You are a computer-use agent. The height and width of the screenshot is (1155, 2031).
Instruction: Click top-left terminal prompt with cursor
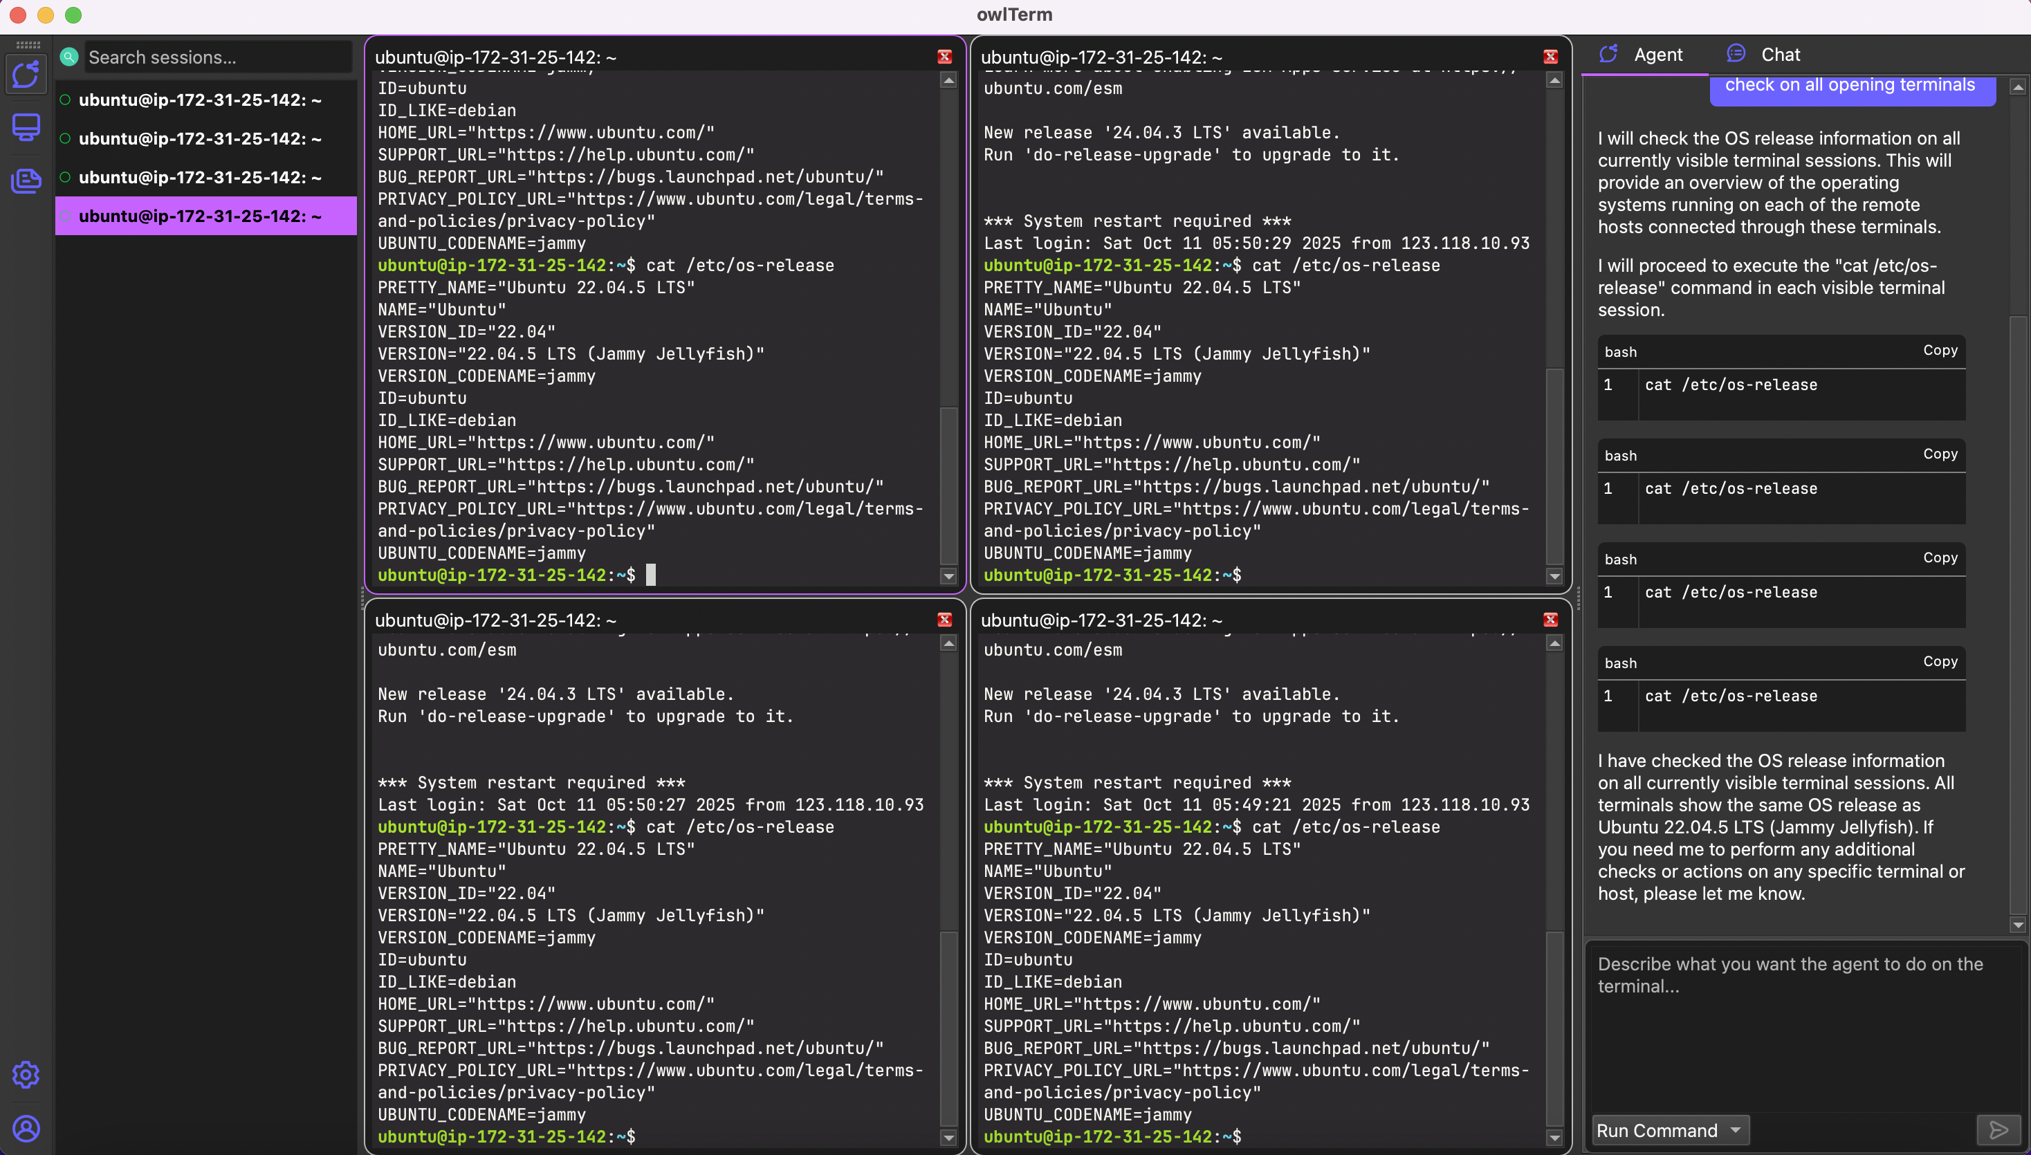517,575
